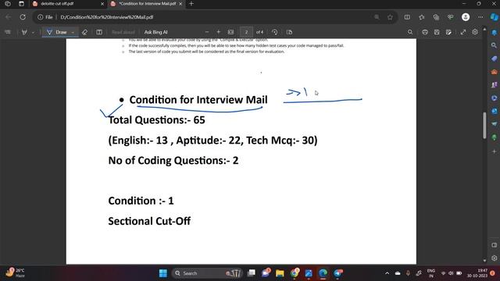The image size is (500, 281).
Task: Toggle the Add text tool
Action: pos(99,32)
